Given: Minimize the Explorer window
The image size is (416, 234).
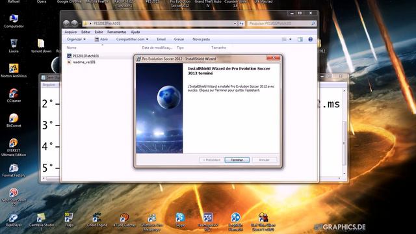Looking at the screenshot, I should (292, 13).
